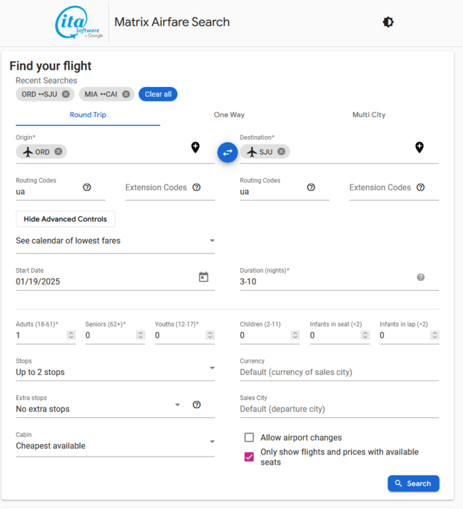Remove SJU from the Destination field
This screenshot has width=463, height=509.
tap(281, 152)
